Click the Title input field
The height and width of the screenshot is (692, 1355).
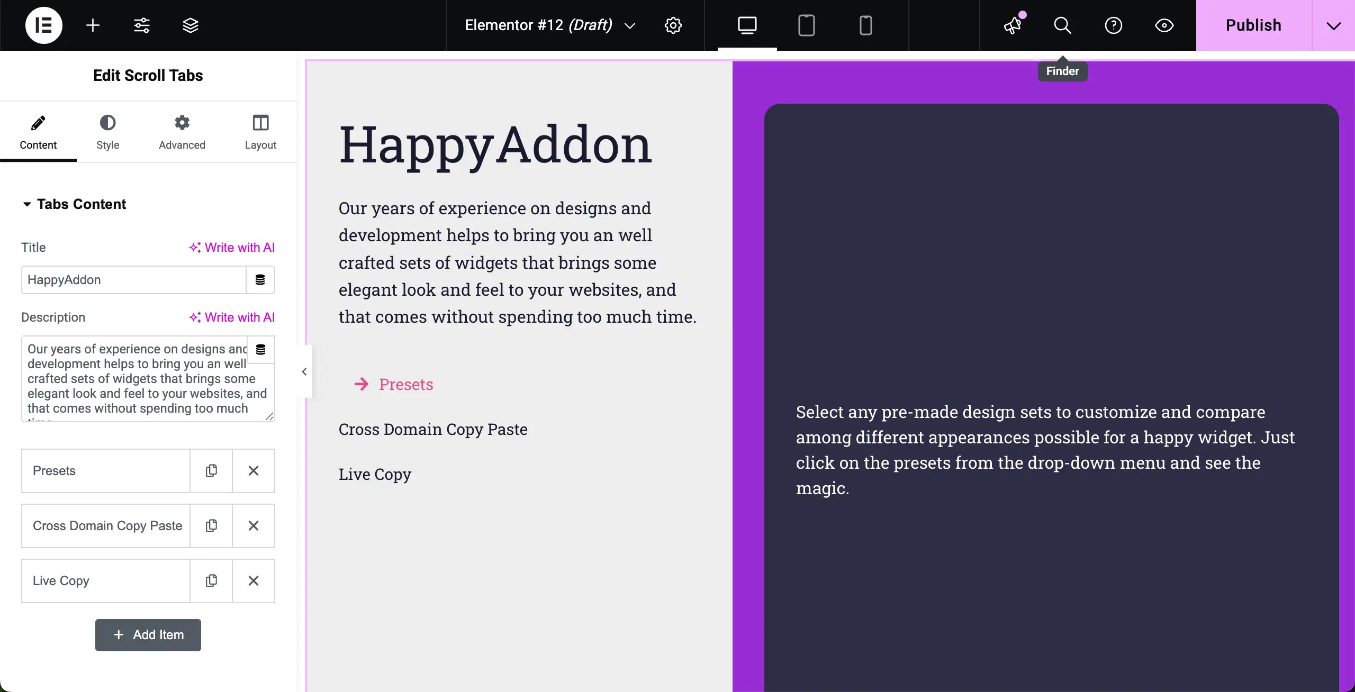coord(133,280)
